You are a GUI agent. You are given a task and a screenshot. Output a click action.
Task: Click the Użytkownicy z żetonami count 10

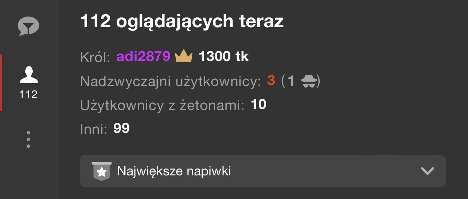tap(259, 105)
